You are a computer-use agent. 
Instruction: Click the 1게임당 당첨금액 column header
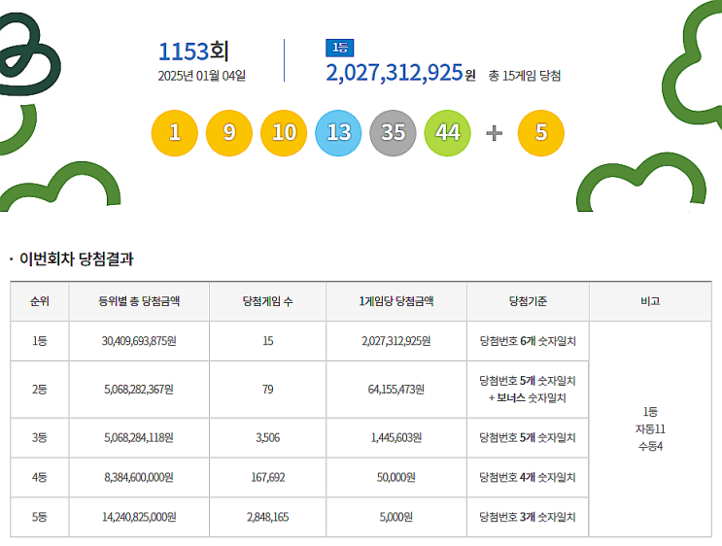coord(396,301)
